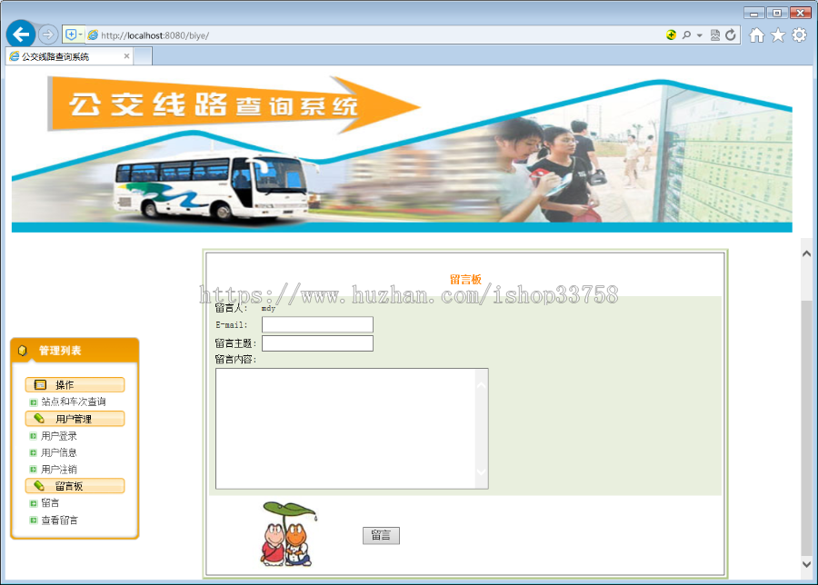Click the Compatibility View icon in address bar
This screenshot has height=585, width=818.
(715, 35)
